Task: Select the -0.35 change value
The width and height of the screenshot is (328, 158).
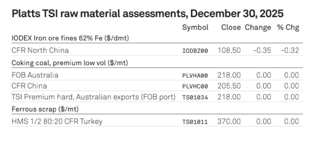Action: coord(262,50)
